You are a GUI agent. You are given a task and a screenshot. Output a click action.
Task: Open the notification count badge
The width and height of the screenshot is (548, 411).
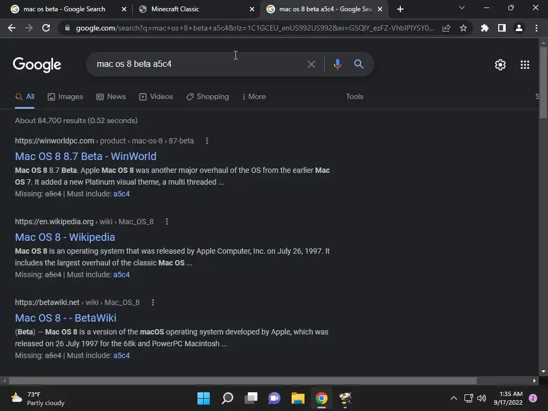pyautogui.click(x=533, y=398)
